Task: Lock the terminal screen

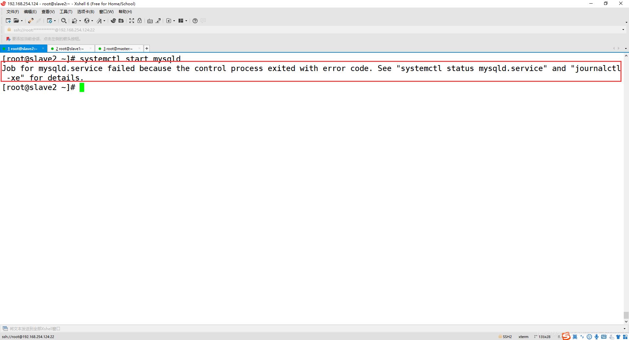Action: [x=140, y=21]
